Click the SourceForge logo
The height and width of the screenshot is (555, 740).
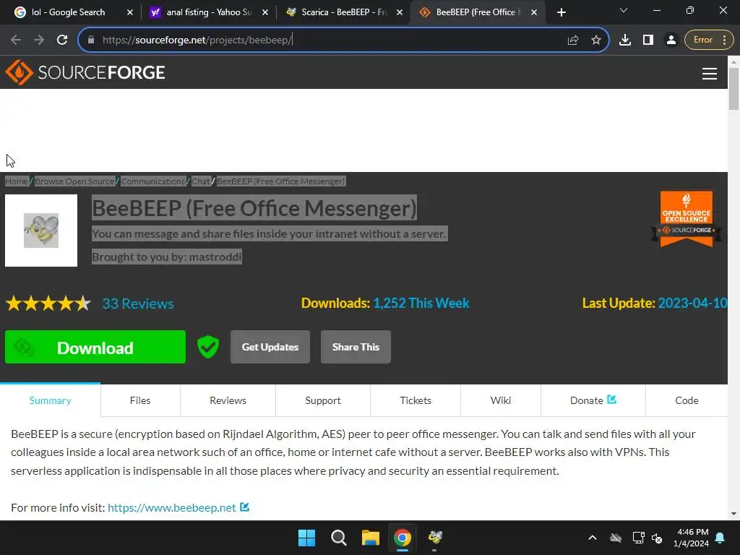pos(85,72)
